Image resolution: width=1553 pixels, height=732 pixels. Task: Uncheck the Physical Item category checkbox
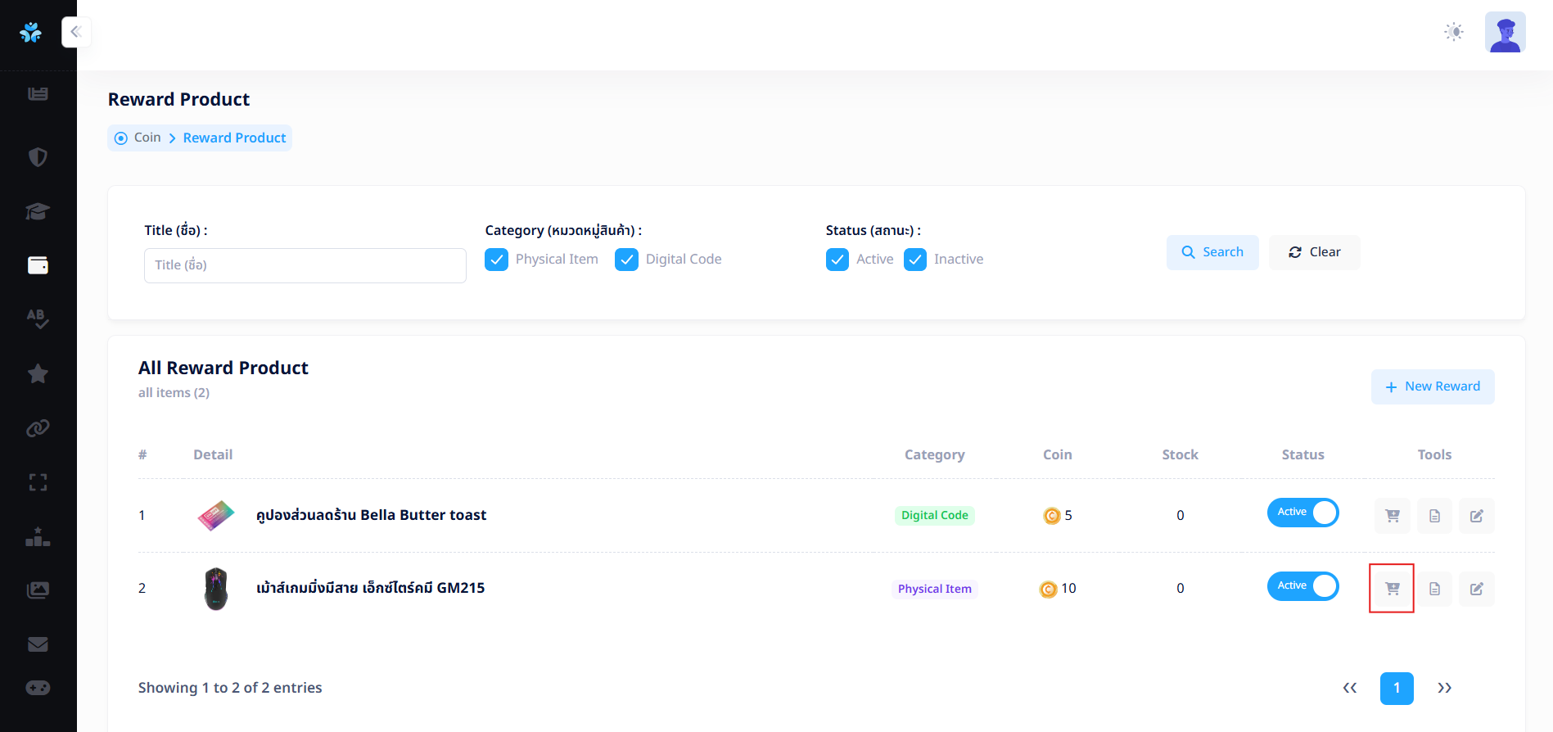tap(496, 260)
